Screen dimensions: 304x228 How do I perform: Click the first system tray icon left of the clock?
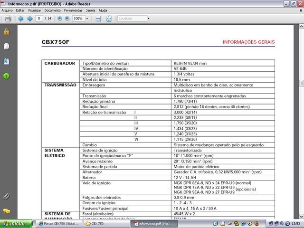[x=271, y=224]
